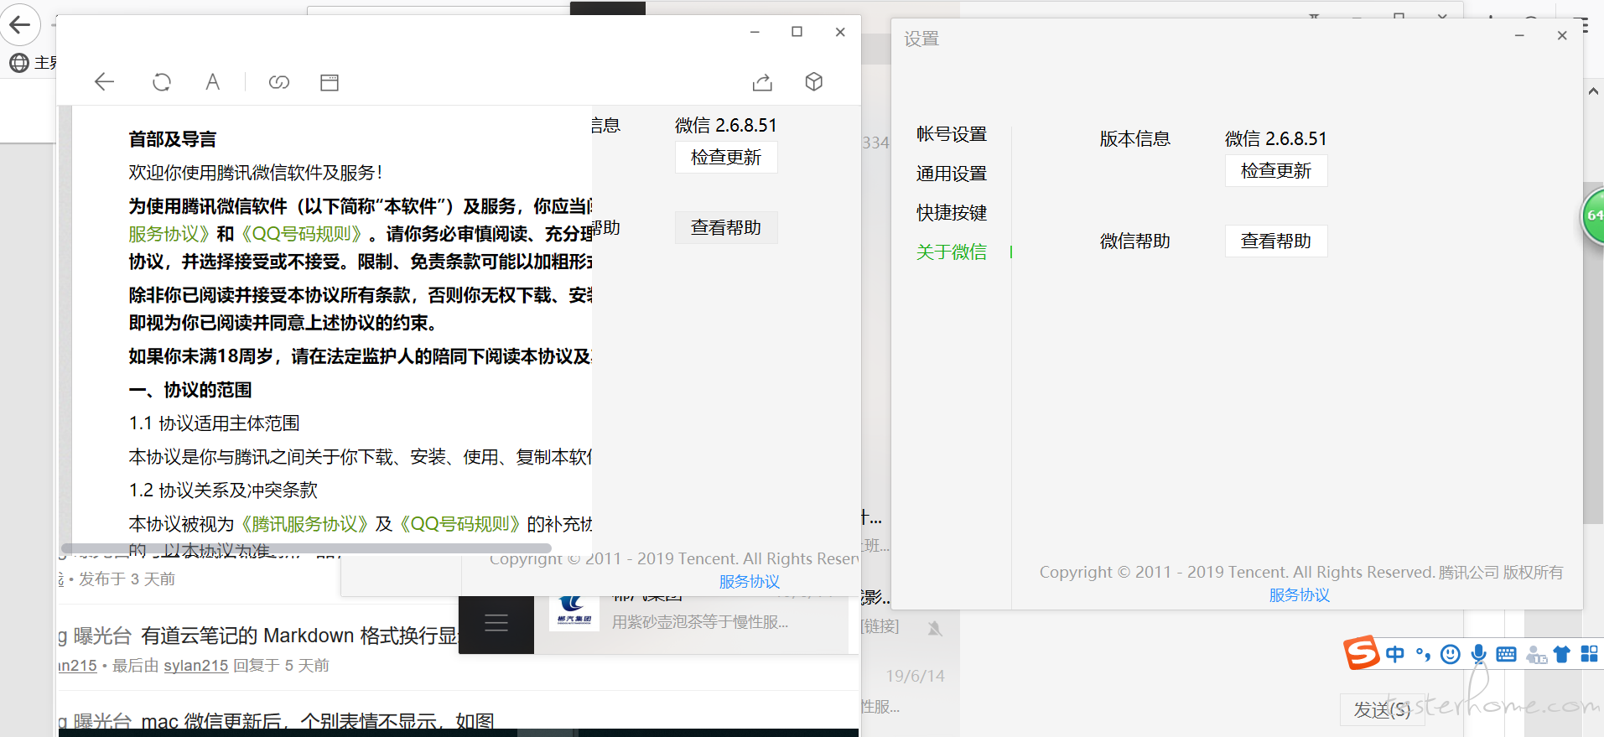Click 微信帮助 label
This screenshot has width=1604, height=737.
[1135, 241]
